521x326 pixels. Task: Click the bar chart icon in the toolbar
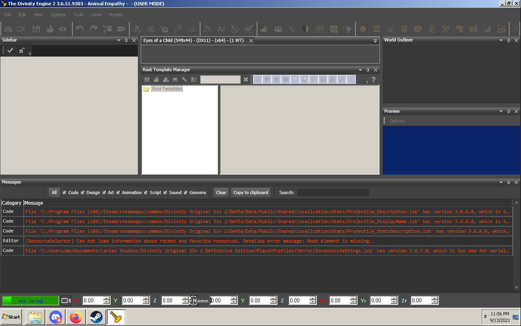pyautogui.click(x=487, y=29)
